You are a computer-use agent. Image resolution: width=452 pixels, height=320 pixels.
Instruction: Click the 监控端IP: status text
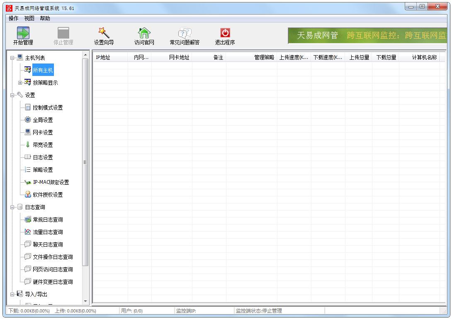186,311
